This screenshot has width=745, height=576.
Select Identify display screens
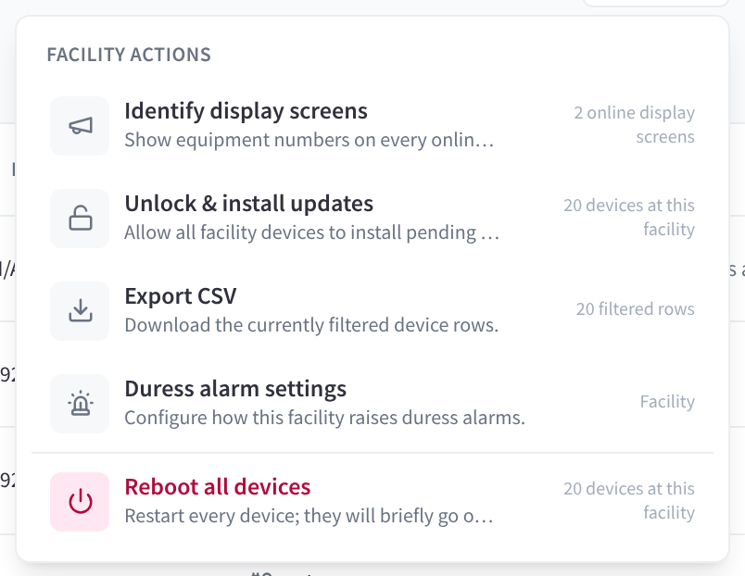(372, 126)
